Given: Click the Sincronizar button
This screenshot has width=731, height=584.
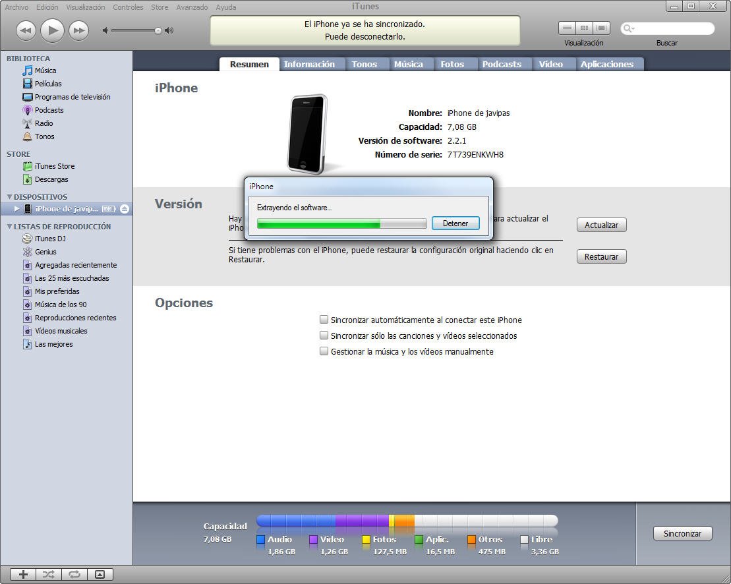Looking at the screenshot, I should pyautogui.click(x=682, y=533).
